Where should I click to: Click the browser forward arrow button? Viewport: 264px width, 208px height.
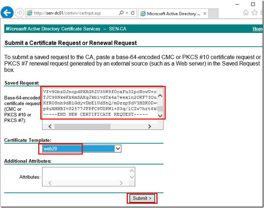tap(19, 13)
